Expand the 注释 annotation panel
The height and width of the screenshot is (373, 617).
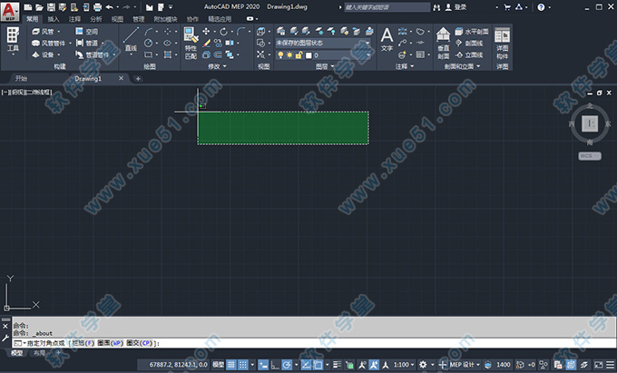point(405,66)
